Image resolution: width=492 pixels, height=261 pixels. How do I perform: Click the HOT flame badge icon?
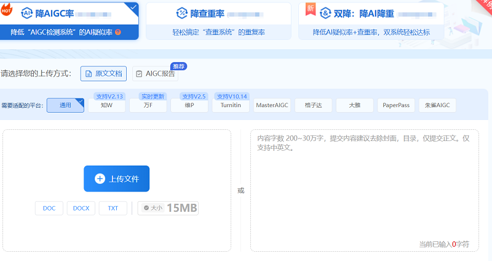click(6, 9)
